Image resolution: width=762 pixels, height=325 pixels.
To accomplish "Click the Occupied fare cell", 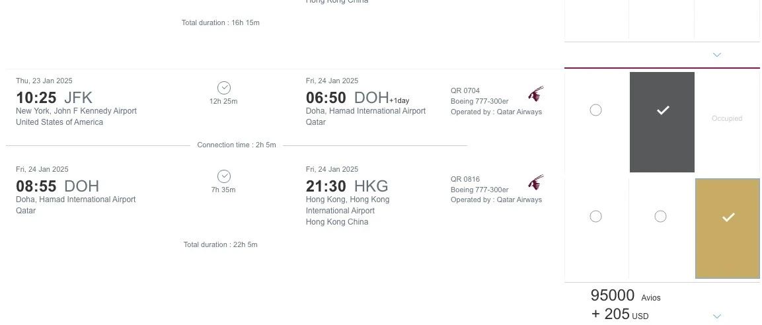I will pyautogui.click(x=727, y=119).
